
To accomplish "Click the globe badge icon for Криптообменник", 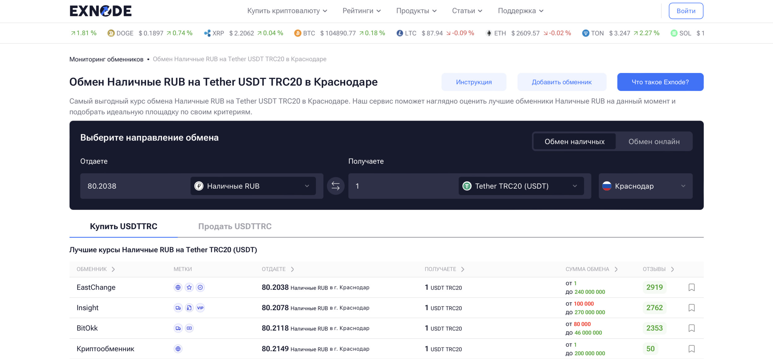I will [178, 349].
